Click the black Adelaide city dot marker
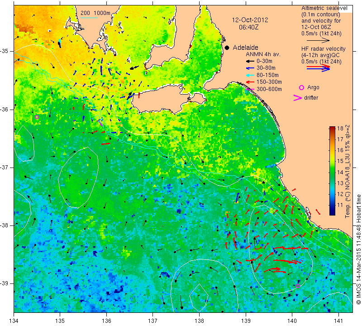The image size is (362, 326). 227,48
